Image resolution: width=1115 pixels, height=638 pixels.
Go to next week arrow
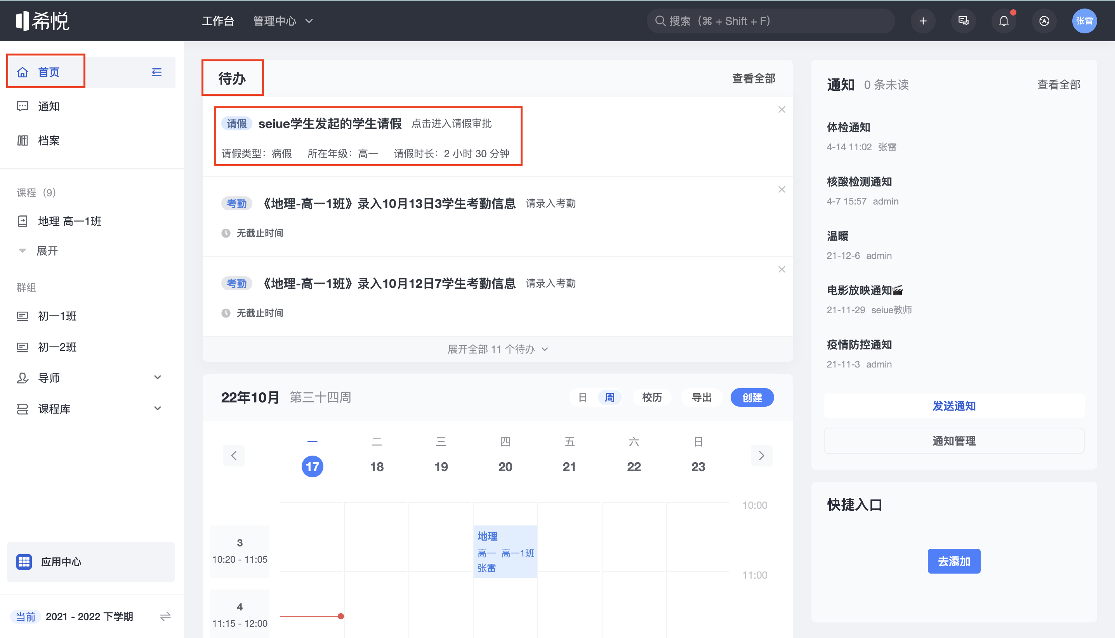[x=761, y=456]
